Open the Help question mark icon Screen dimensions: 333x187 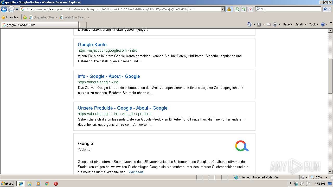[323, 24]
